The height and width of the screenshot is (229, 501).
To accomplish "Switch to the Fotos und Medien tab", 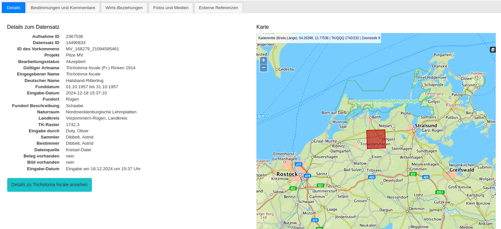I will click(171, 8).
